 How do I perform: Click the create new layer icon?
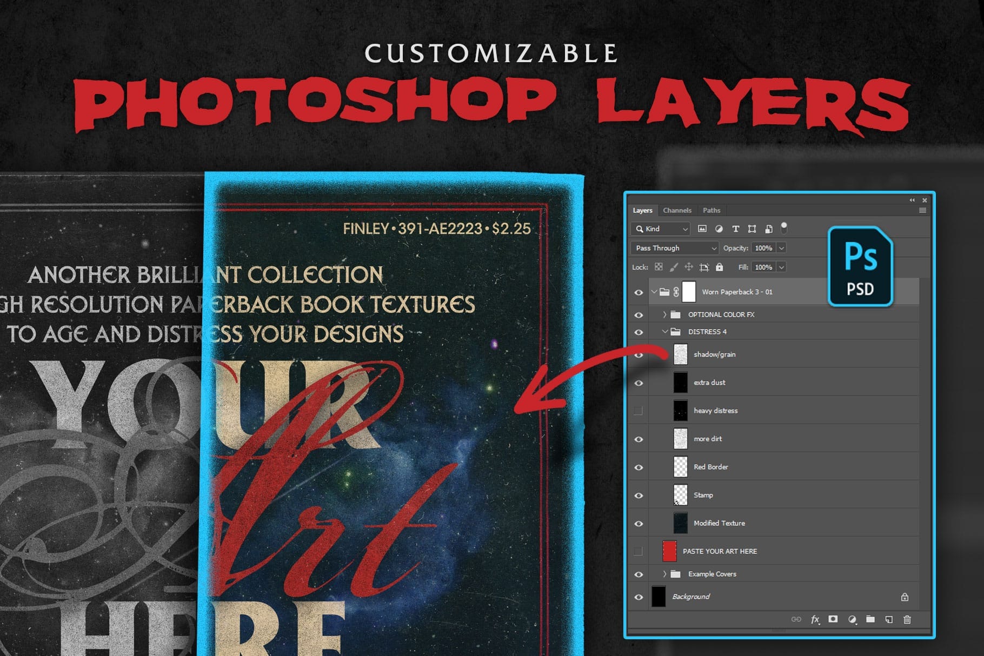pos(889,619)
